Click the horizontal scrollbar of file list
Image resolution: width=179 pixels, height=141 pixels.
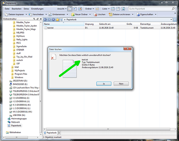108,129
